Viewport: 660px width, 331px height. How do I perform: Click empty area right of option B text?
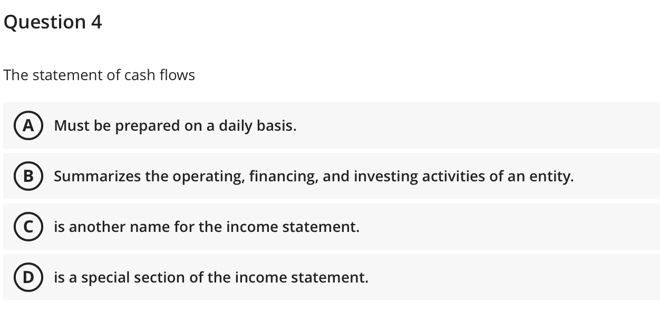click(616, 176)
